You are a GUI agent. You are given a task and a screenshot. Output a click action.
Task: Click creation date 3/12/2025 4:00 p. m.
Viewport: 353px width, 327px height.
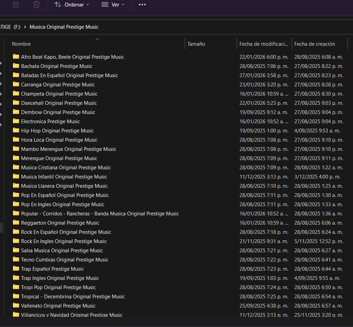(318, 177)
